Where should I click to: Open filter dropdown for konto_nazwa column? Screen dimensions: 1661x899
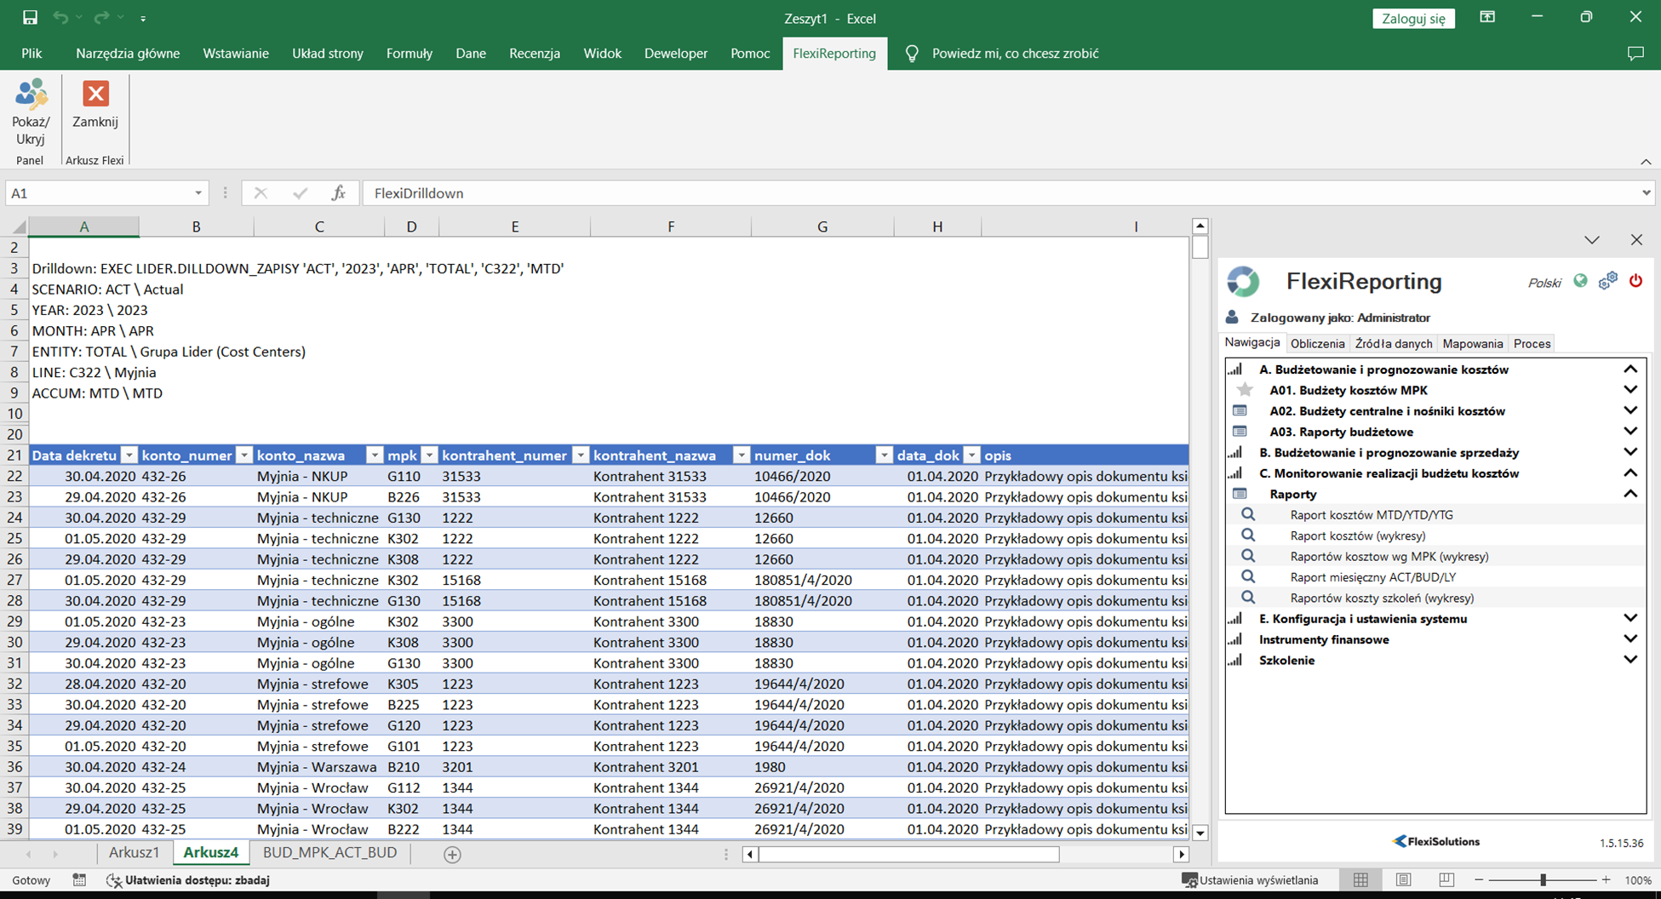click(374, 455)
